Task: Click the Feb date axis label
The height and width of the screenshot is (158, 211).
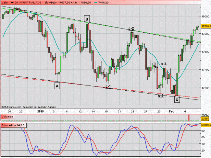Action: (x=172, y=111)
